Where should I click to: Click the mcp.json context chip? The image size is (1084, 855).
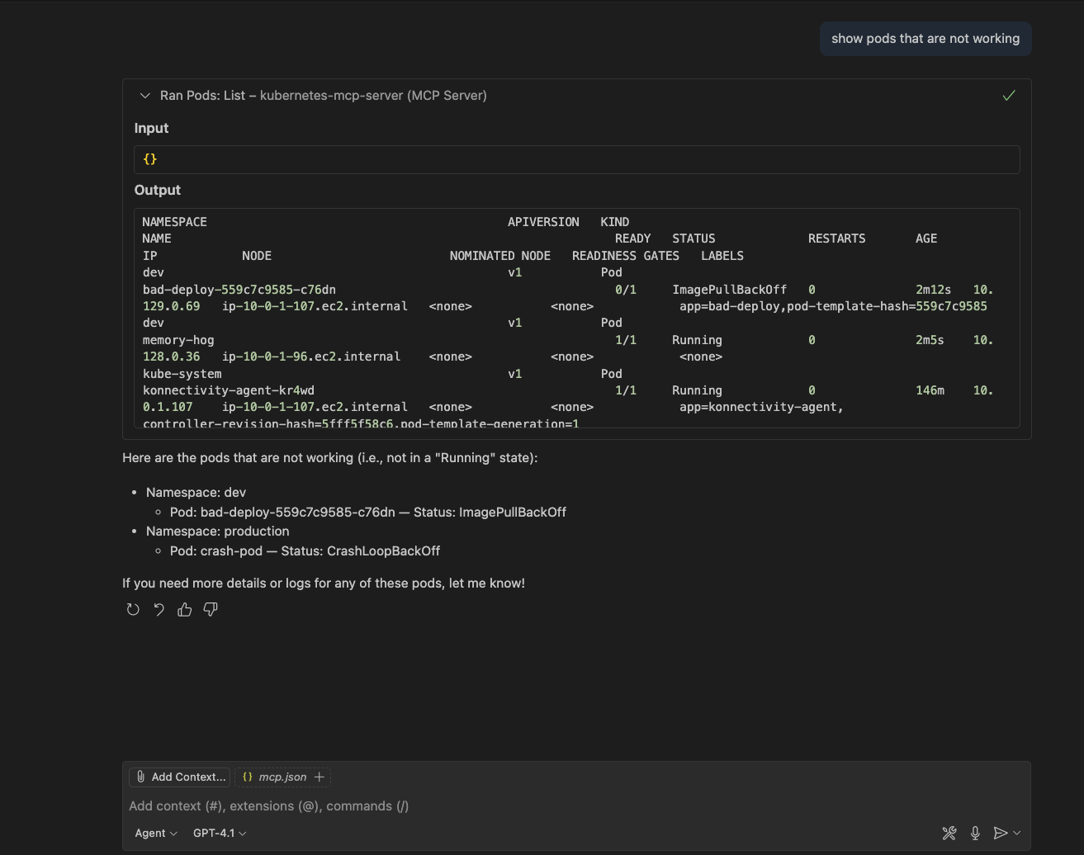click(275, 777)
